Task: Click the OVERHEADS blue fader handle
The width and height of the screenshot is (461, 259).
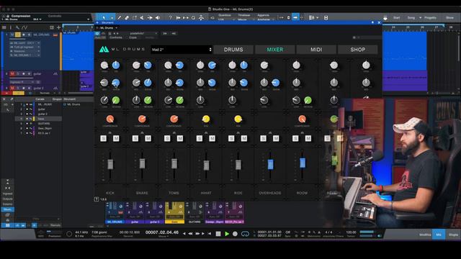Action: pos(271,164)
